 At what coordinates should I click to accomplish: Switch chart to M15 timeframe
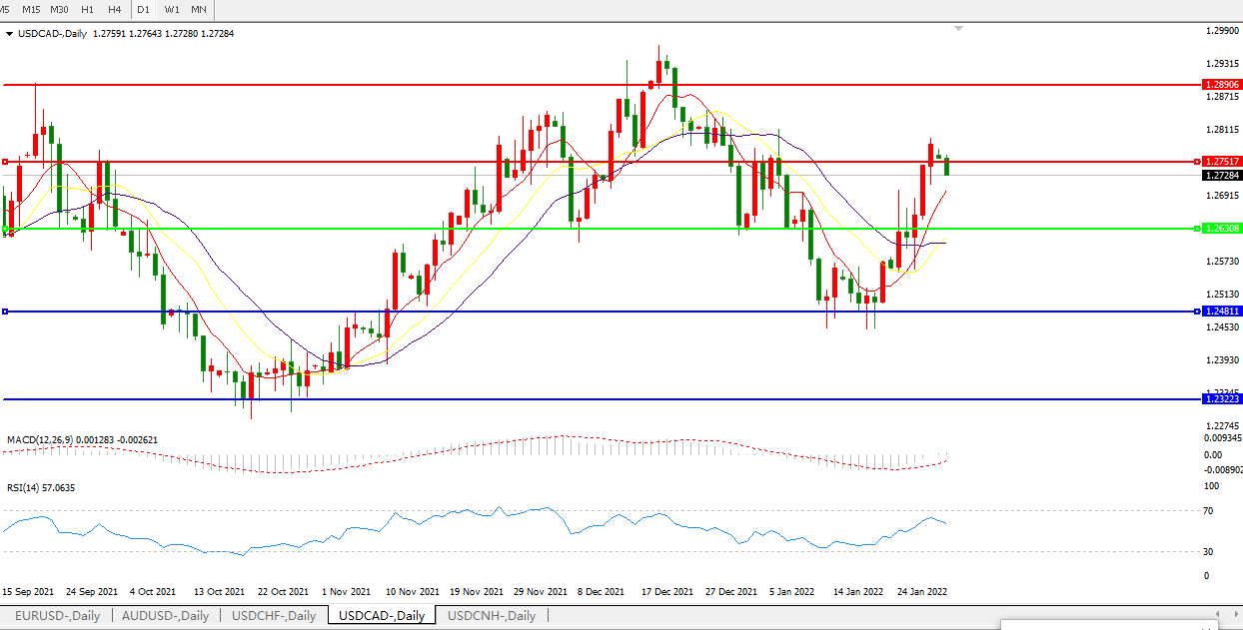31,9
